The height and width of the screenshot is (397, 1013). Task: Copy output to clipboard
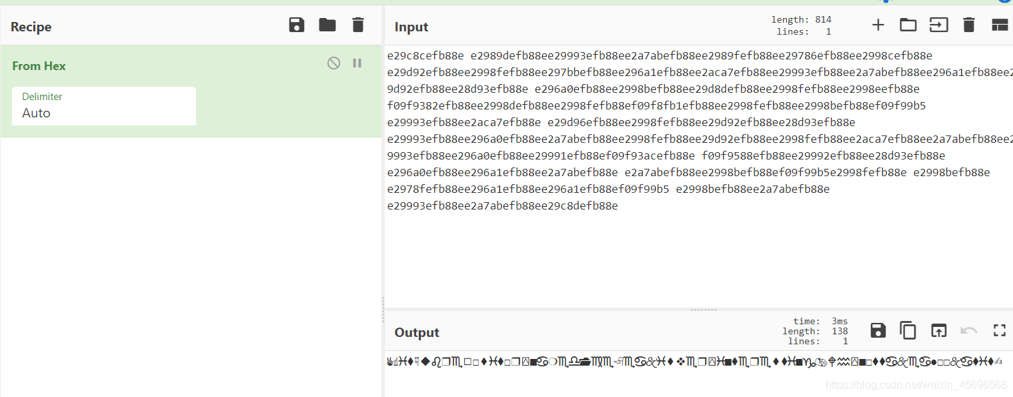click(908, 330)
